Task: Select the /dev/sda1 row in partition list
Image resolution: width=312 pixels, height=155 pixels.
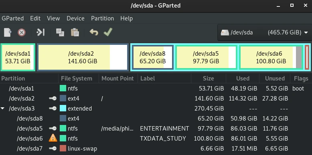Action: [156, 89]
